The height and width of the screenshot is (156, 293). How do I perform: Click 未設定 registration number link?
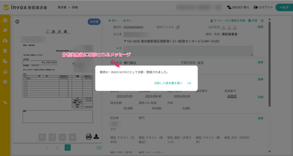(x=232, y=96)
